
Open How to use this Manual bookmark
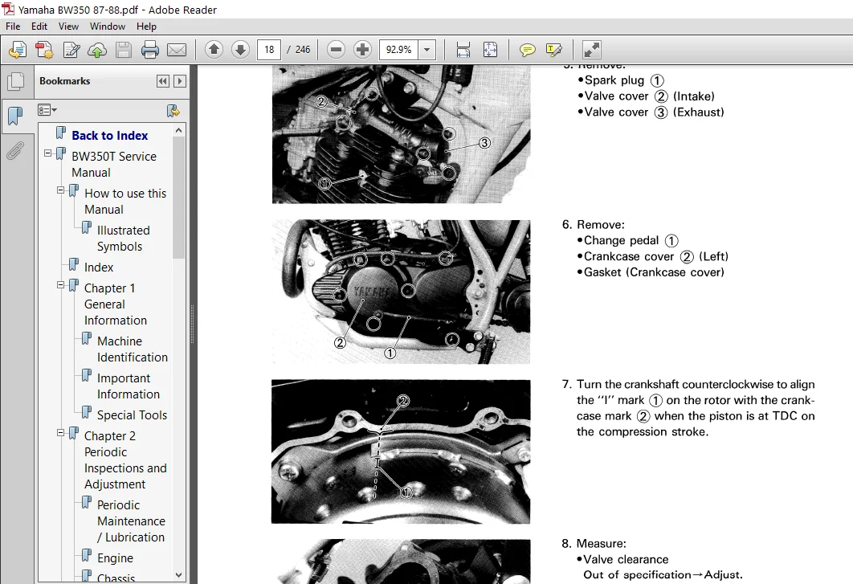(x=125, y=202)
